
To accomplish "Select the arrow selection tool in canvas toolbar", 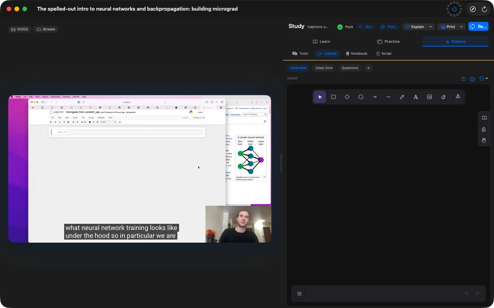I will (x=320, y=97).
